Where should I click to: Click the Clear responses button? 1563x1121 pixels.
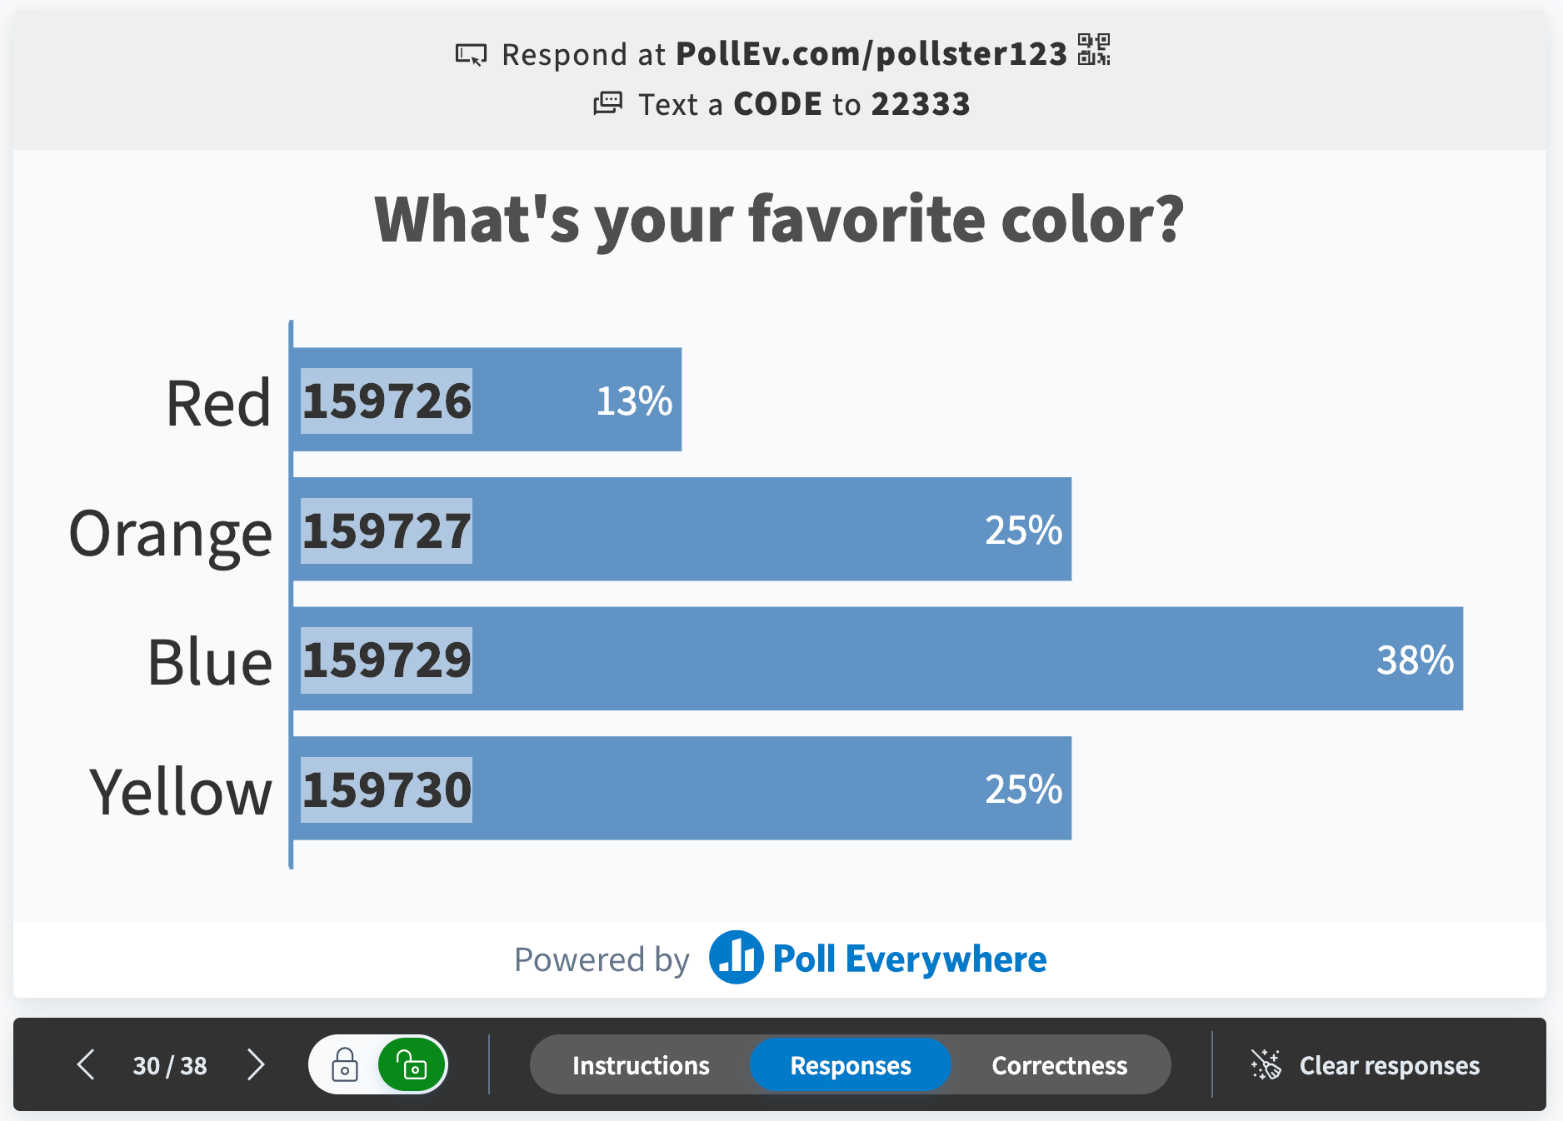click(1366, 1065)
